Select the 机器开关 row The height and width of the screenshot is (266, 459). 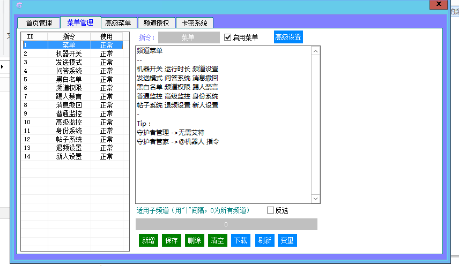click(x=72, y=54)
